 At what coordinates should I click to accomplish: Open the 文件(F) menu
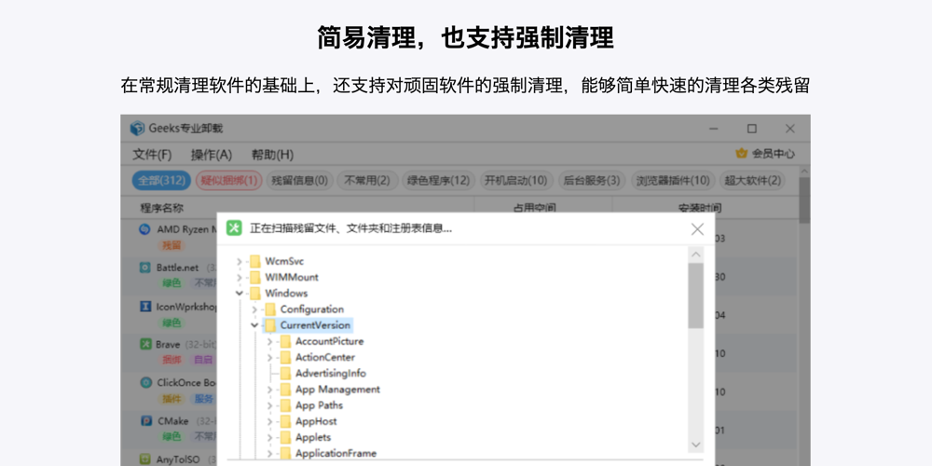[152, 155]
